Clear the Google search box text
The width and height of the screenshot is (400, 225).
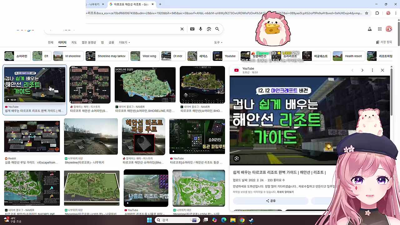pos(182,29)
